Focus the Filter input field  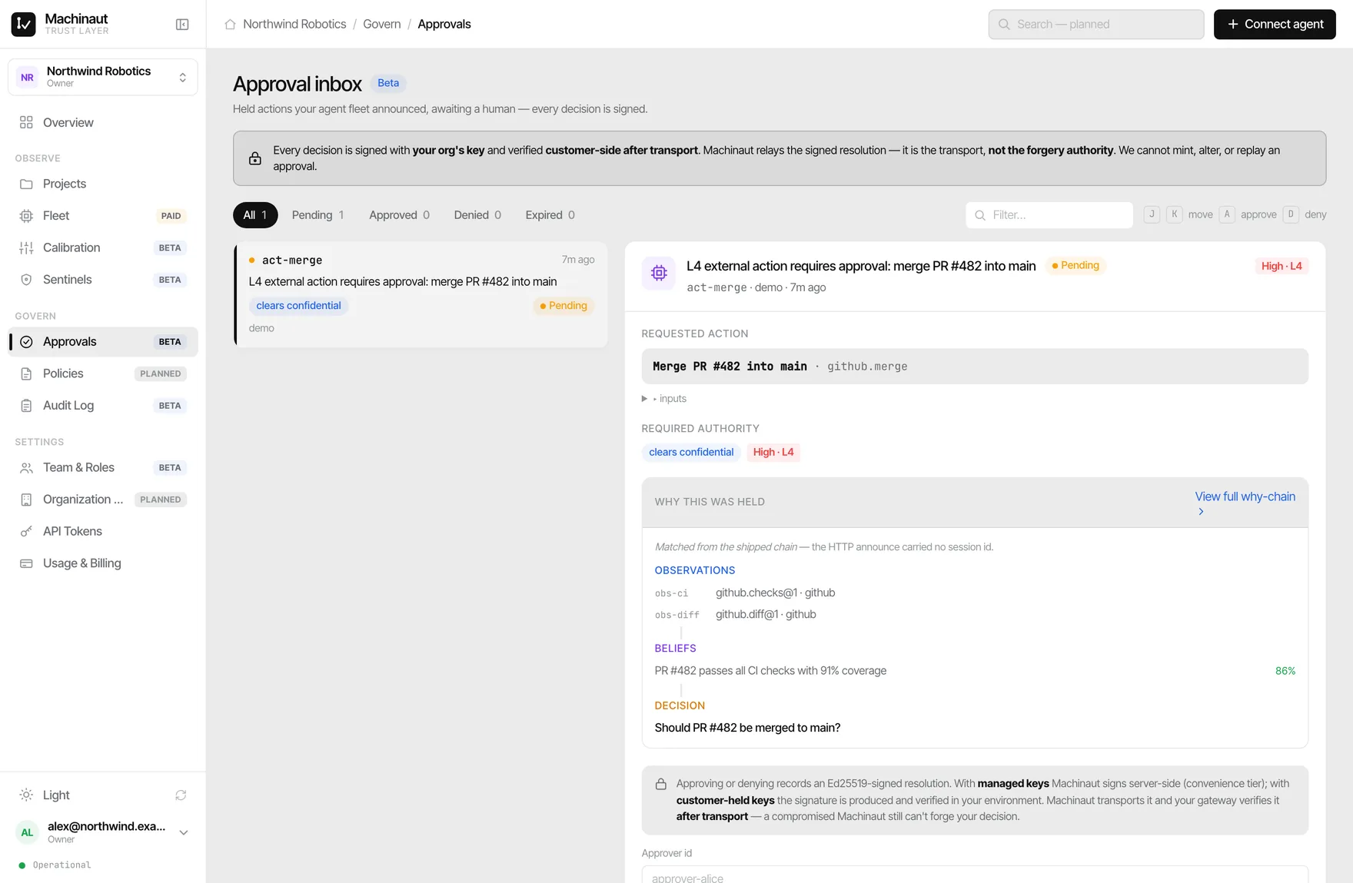click(x=1049, y=215)
